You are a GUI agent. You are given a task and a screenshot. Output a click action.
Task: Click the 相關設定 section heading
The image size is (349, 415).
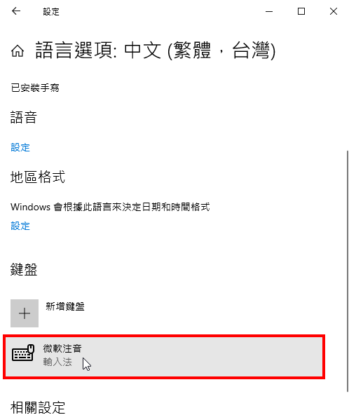tap(38, 407)
